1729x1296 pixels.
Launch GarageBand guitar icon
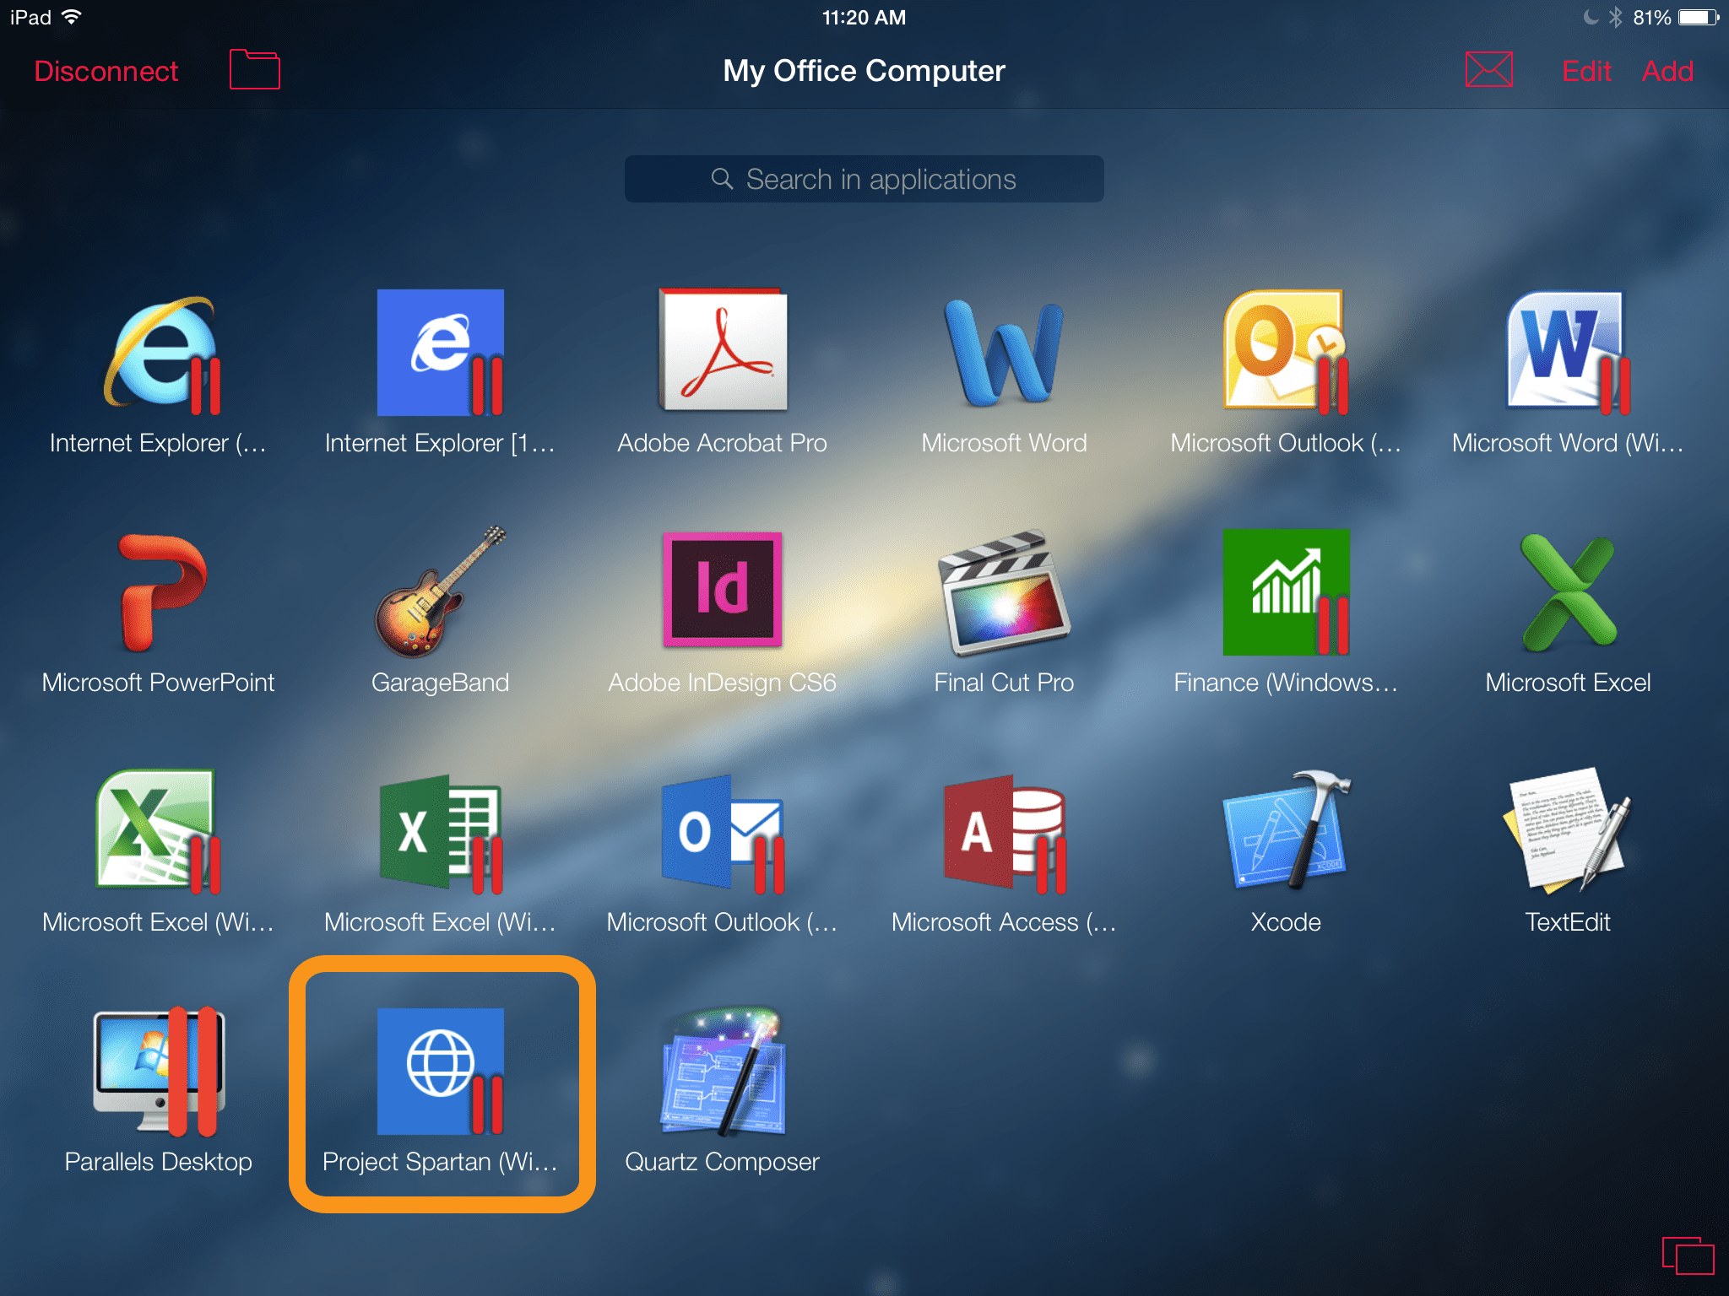pos(440,591)
